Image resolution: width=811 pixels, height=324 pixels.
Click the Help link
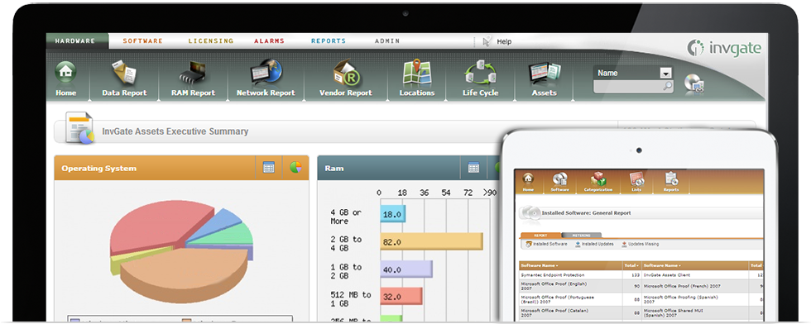tap(504, 42)
